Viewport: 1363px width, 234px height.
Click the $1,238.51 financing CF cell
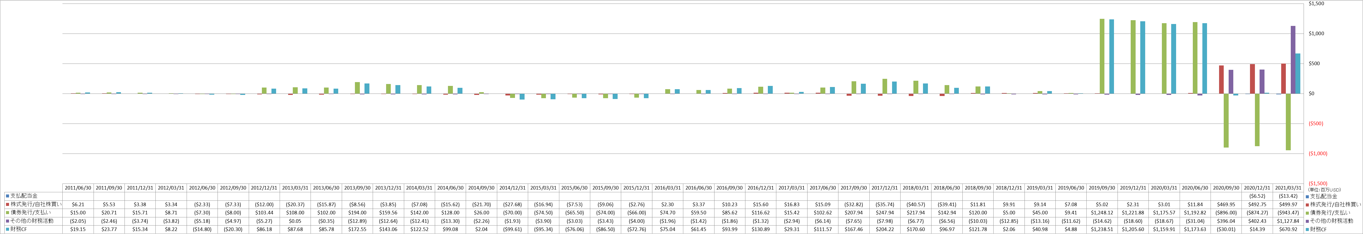[1102, 230]
